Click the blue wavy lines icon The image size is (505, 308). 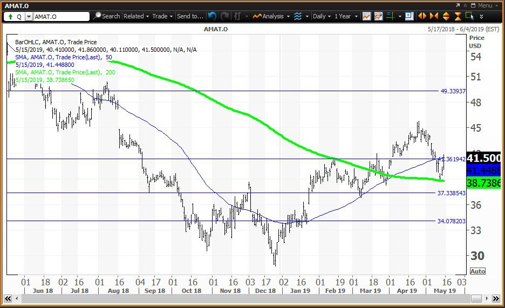tap(298, 16)
